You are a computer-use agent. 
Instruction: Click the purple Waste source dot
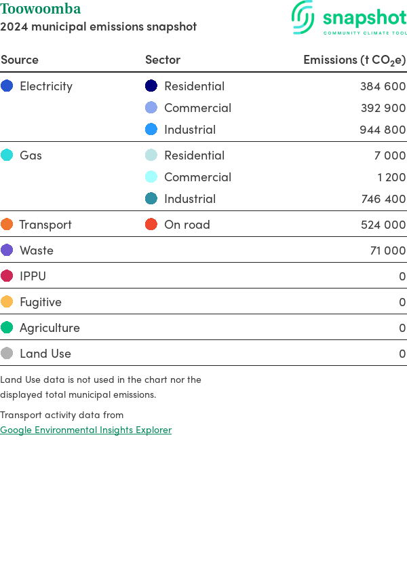[x=7, y=250]
